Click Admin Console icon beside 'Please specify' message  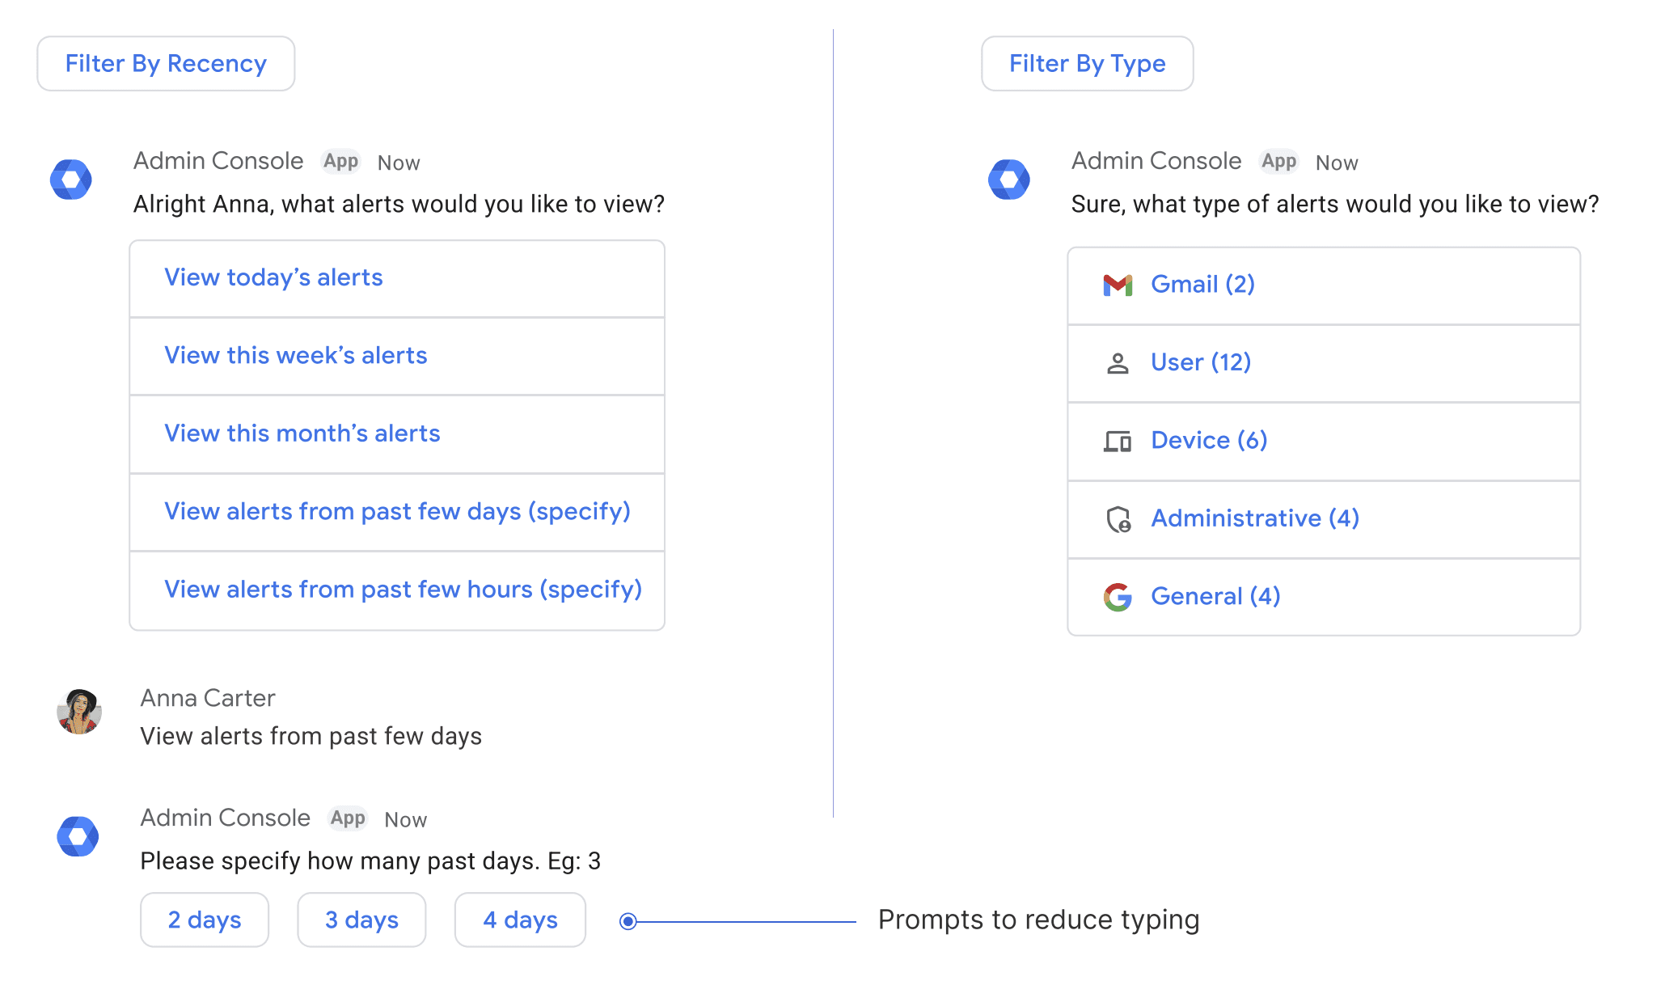[78, 836]
